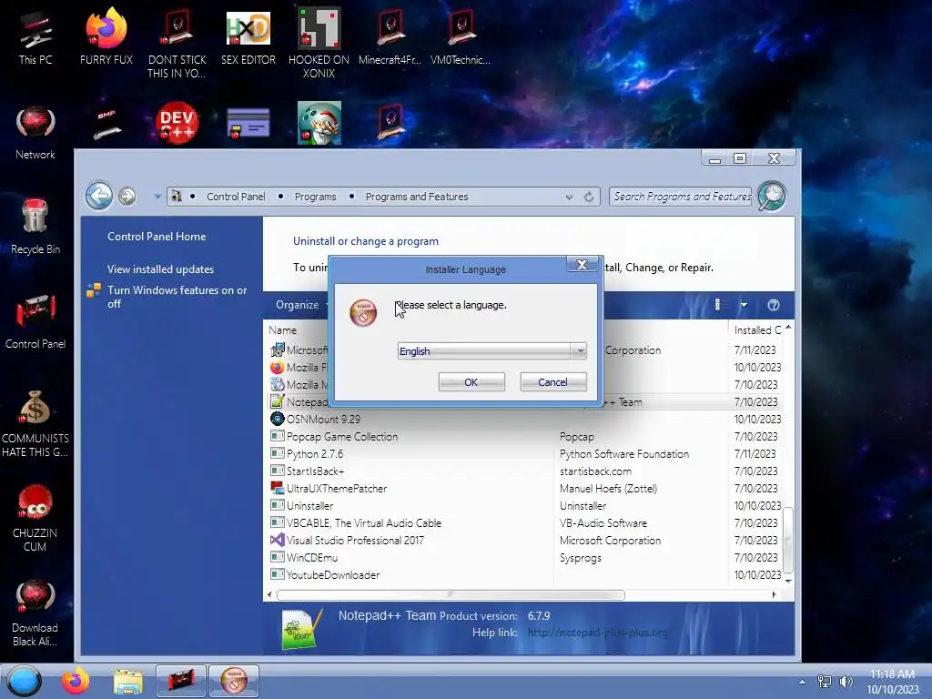Screen dimensions: 932x699
Task: Sort by the Installed On column header
Action: coord(757,329)
